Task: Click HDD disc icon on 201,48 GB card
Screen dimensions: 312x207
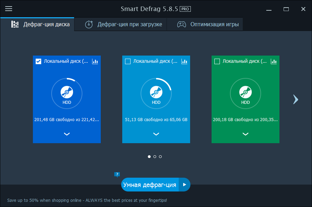Action: [67, 92]
